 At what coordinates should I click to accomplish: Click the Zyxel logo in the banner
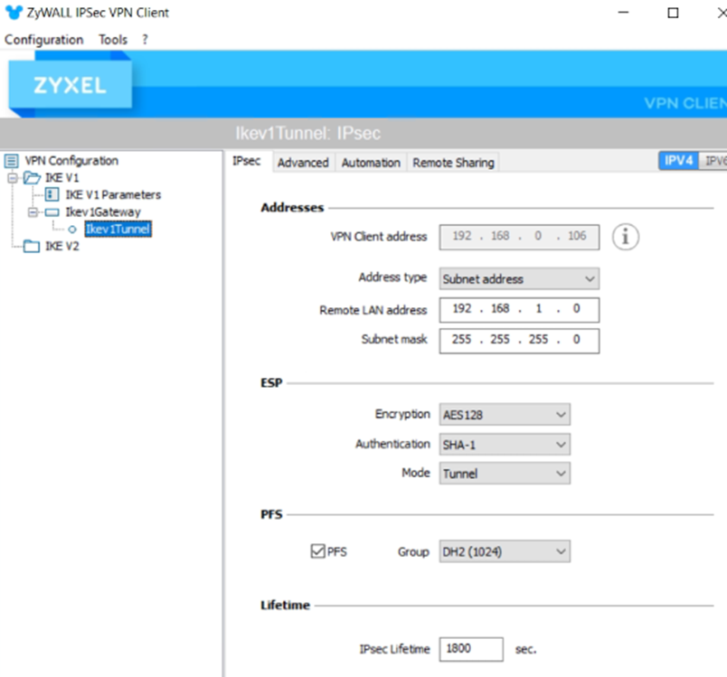coord(70,87)
